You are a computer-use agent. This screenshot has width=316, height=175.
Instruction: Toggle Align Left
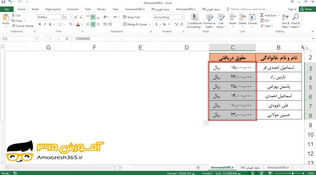click(88, 24)
